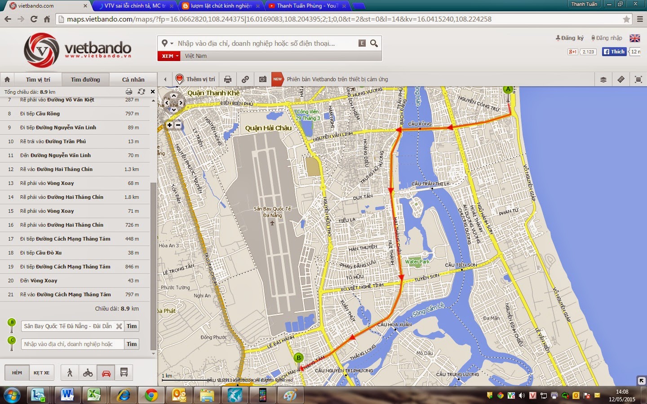Copy map link using the chain icon
This screenshot has height=404, width=647.
click(x=245, y=79)
